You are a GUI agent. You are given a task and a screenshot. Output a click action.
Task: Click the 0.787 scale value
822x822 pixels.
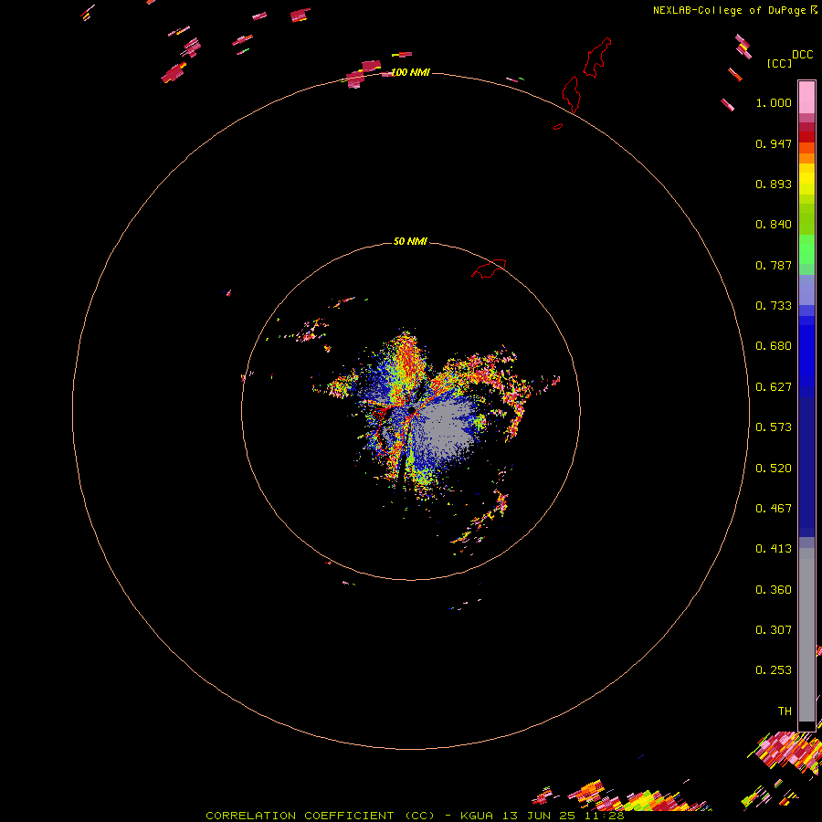click(774, 265)
